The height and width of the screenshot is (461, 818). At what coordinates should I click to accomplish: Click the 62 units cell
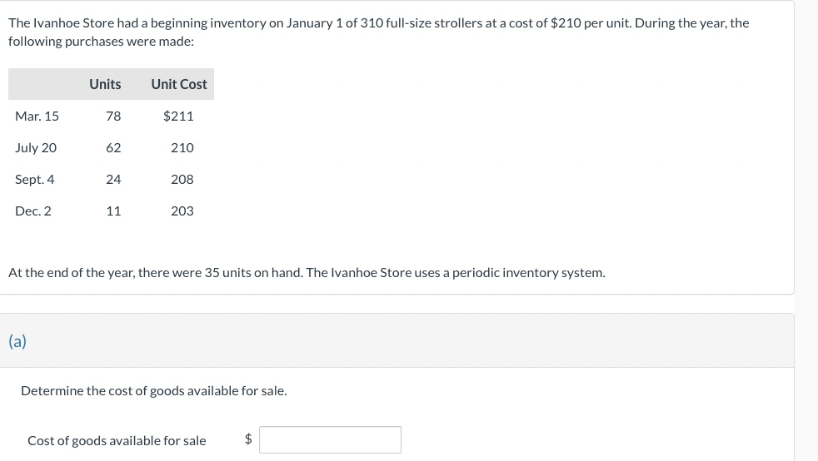coord(113,148)
